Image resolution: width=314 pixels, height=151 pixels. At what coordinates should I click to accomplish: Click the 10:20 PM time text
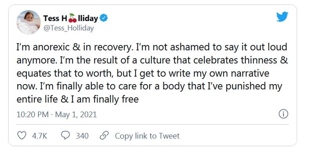(33, 115)
